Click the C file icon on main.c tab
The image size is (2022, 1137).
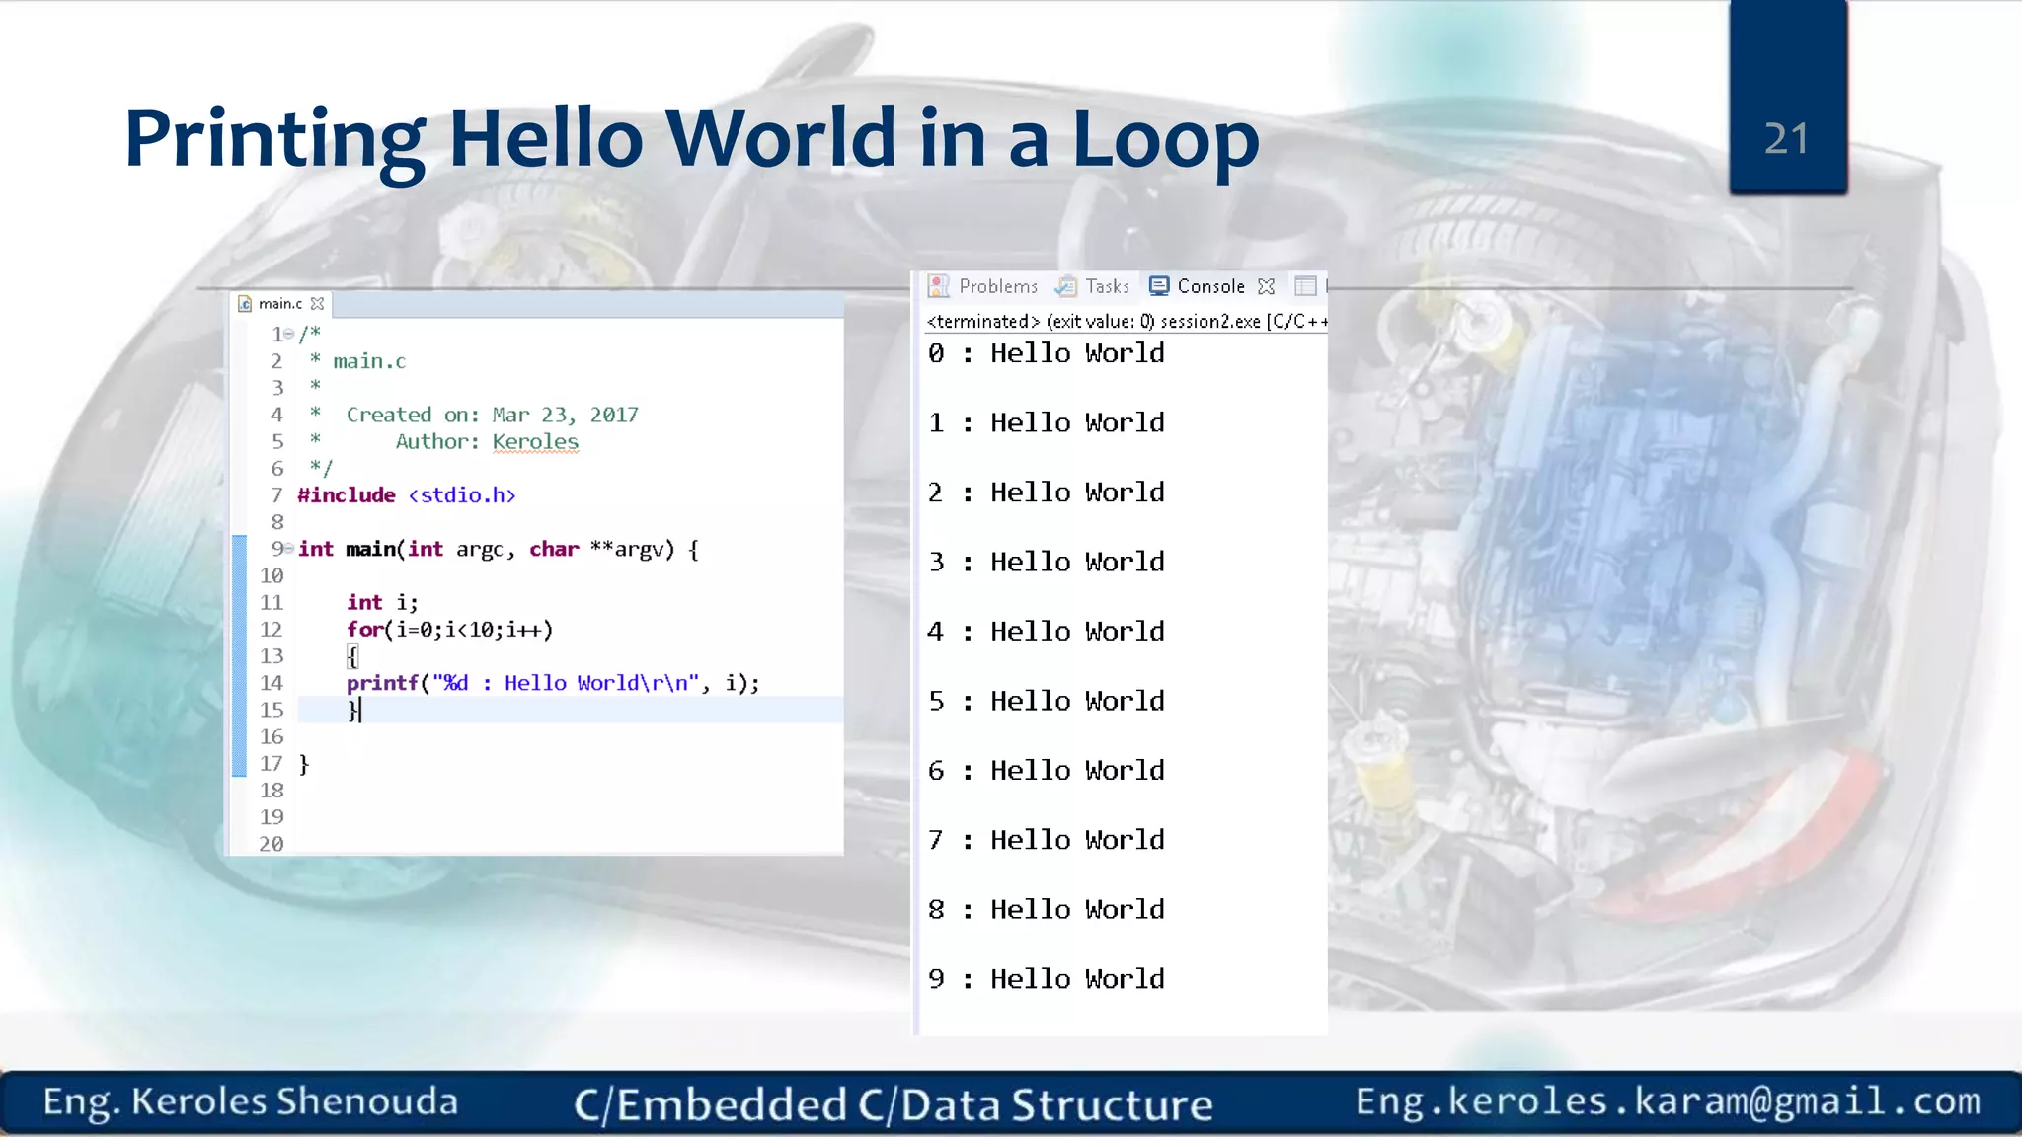245,304
